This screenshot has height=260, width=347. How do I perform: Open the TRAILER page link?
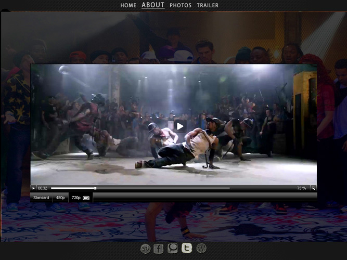coord(208,5)
